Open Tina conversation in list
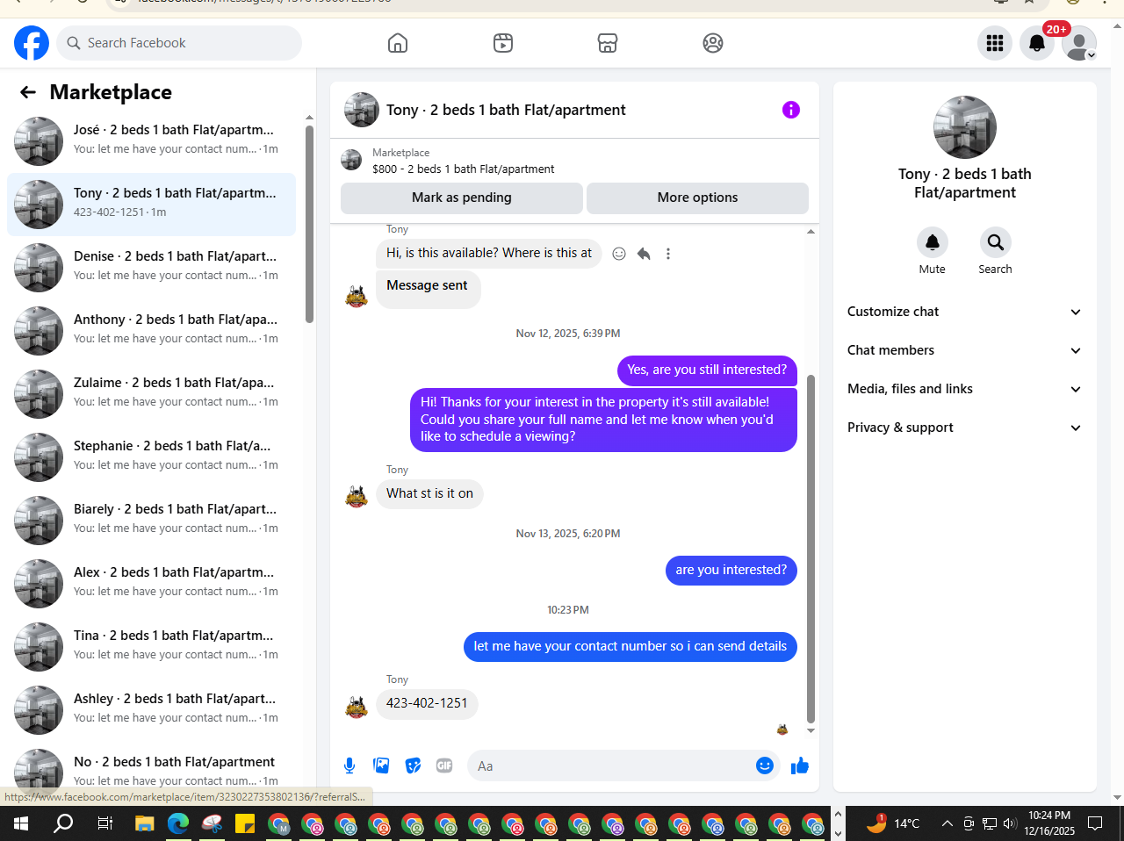Screen dimensions: 1124x841 tap(152, 647)
